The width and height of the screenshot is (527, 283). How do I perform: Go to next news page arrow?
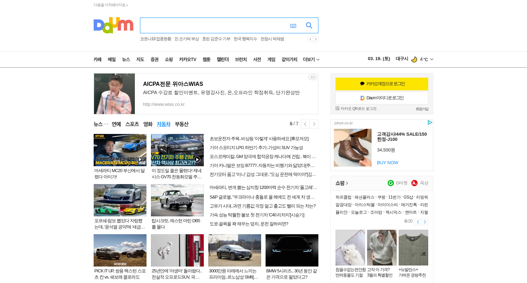[x=314, y=124]
